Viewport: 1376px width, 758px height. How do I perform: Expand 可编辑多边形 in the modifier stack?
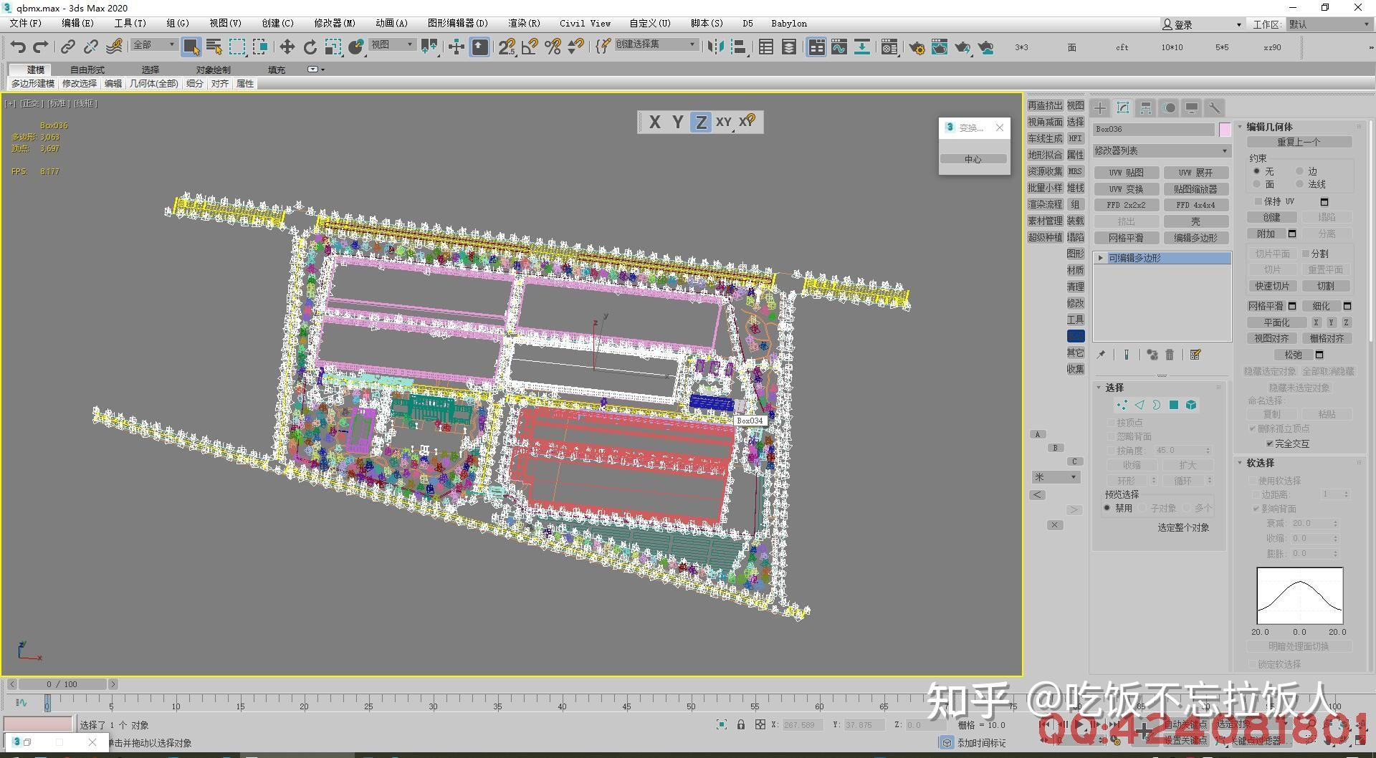tap(1100, 258)
